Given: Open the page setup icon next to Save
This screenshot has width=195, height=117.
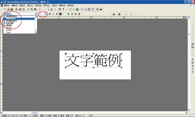Looking at the screenshot, I should click(16, 9).
